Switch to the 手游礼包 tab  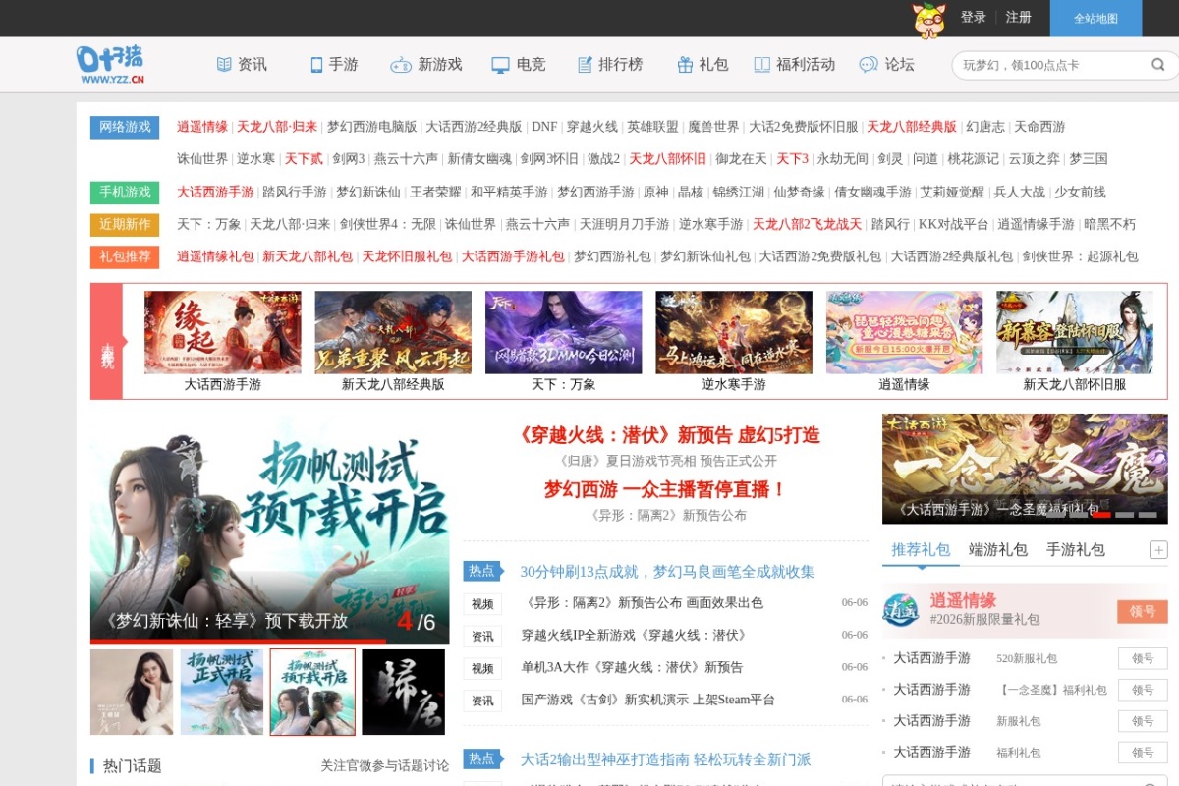[x=1076, y=550]
